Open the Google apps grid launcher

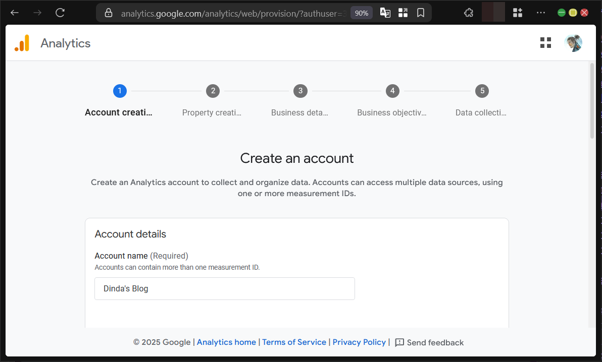pos(545,43)
